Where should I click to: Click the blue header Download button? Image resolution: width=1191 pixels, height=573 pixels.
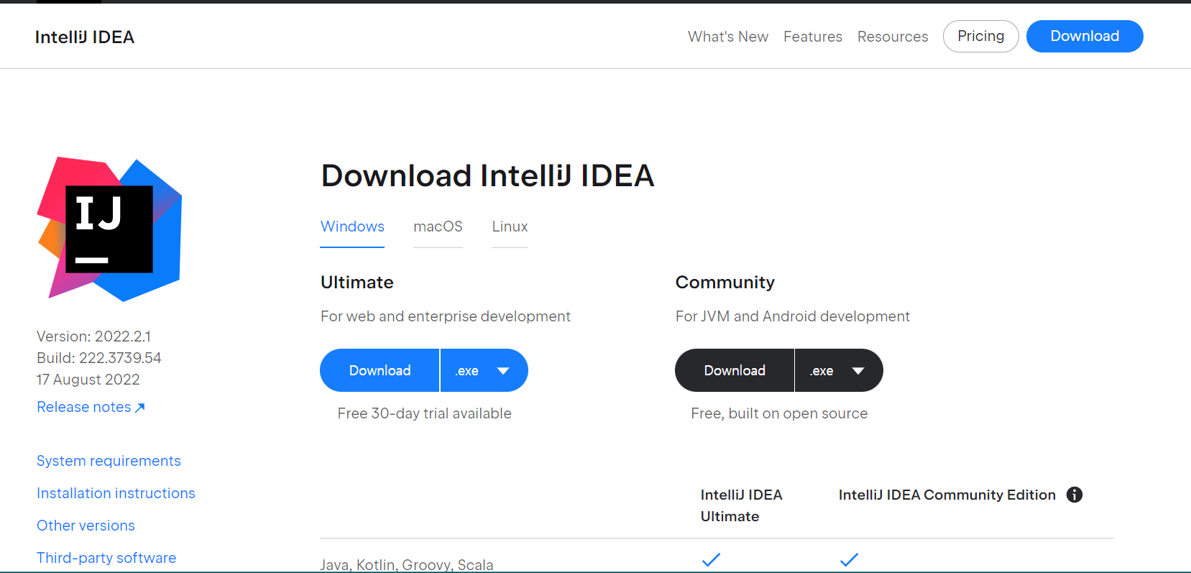1085,36
